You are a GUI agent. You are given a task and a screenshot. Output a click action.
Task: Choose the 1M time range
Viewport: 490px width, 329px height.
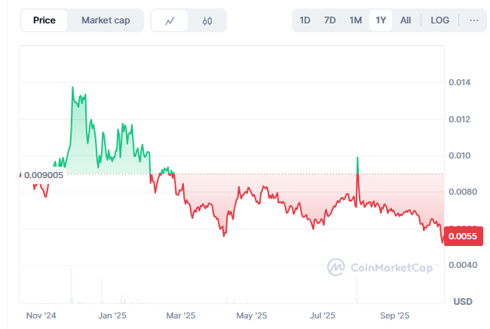(355, 20)
